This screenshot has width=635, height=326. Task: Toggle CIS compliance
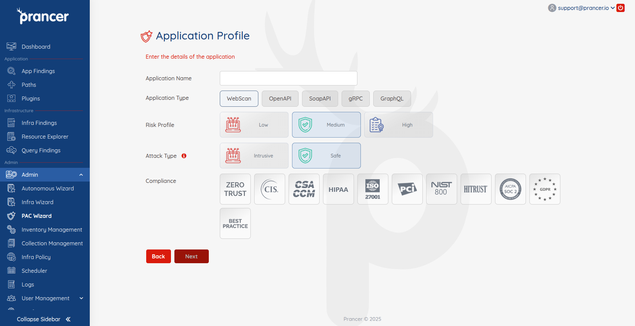[x=270, y=189]
